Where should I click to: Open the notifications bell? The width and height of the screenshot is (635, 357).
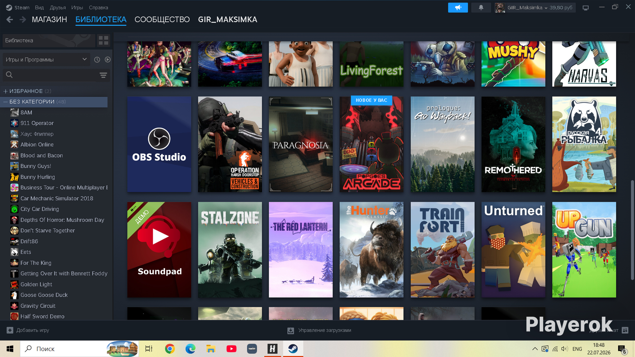481,7
